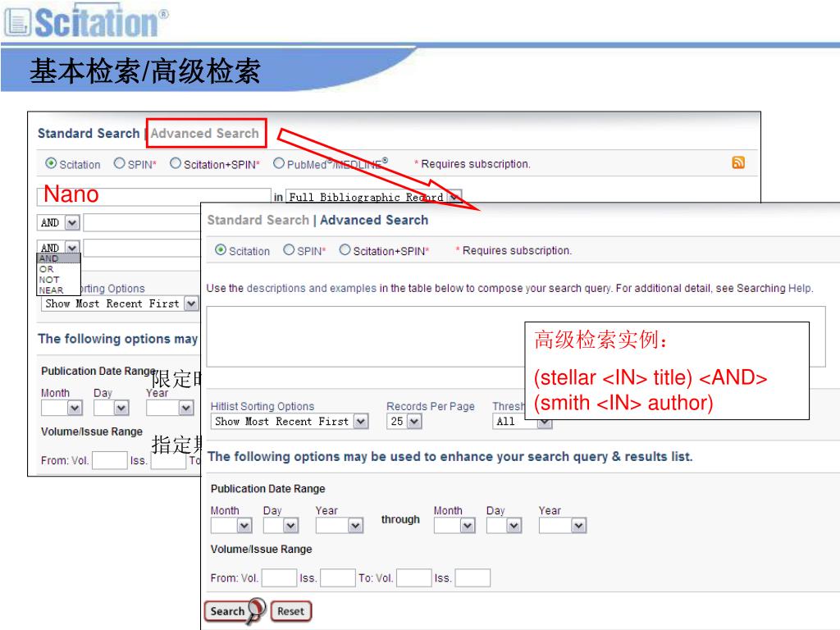Select Scitation+SPIN radio in front Advanced Search window
The image size is (840, 630).
[345, 249]
